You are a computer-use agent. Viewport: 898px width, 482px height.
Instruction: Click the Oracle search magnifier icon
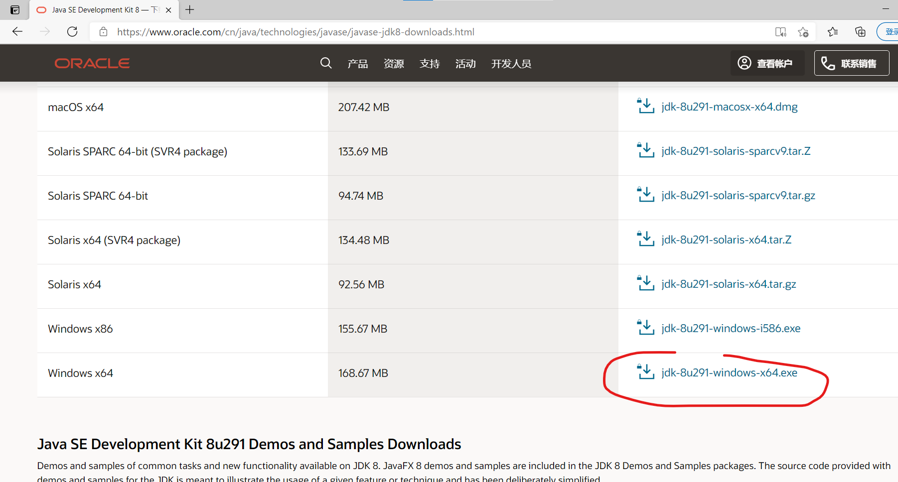[326, 63]
